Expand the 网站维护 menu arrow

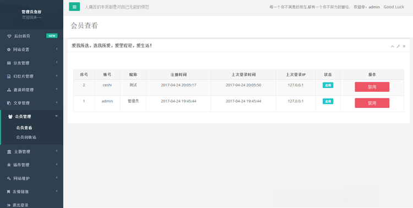[57, 178]
